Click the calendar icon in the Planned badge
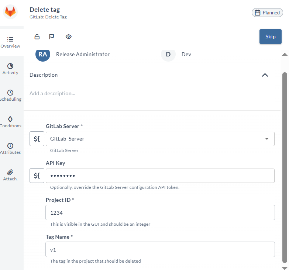The width and height of the screenshot is (289, 270). coord(258,13)
